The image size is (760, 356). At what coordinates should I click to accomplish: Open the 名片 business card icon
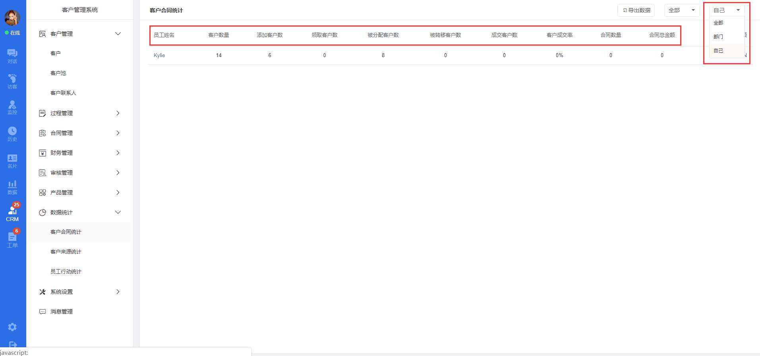12,161
